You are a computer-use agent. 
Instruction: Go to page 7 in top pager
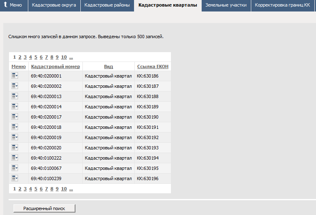[47, 57]
